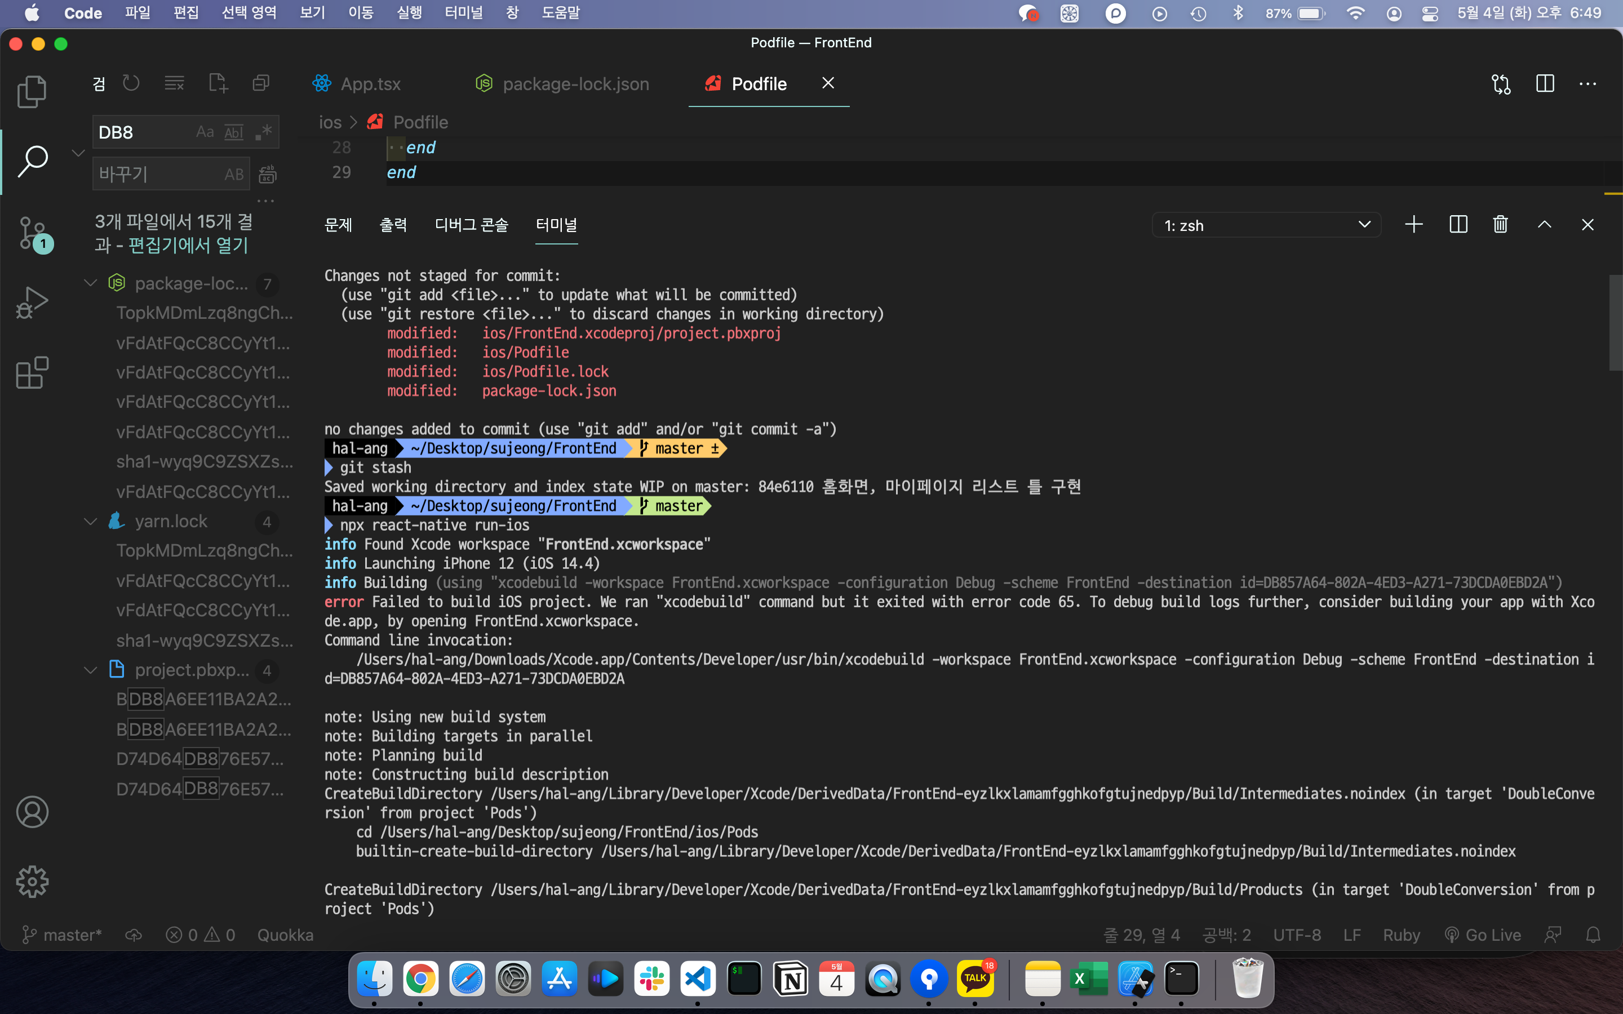The width and height of the screenshot is (1623, 1014).
Task: Open the Manage gear icon
Action: [x=32, y=881]
